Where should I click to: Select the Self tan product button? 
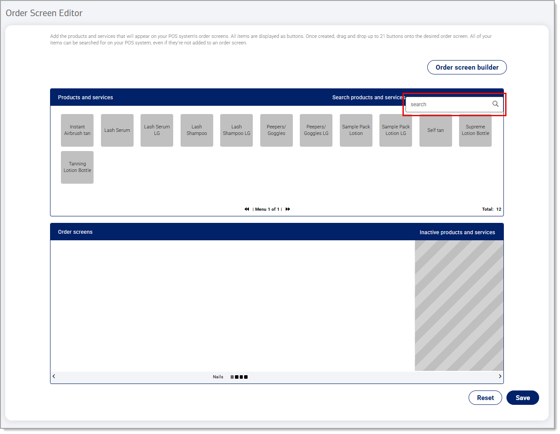pyautogui.click(x=436, y=130)
